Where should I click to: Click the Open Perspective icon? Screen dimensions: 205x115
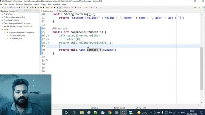[x=200, y=7]
